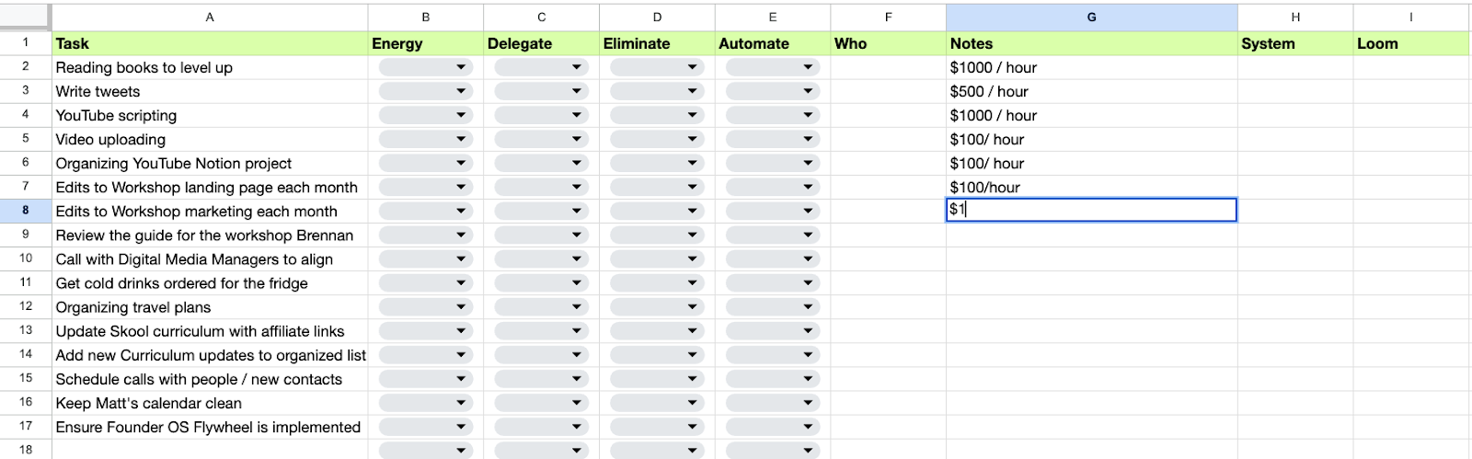The height and width of the screenshot is (459, 1472).
Task: Click the Task header cell
Action: pos(210,43)
